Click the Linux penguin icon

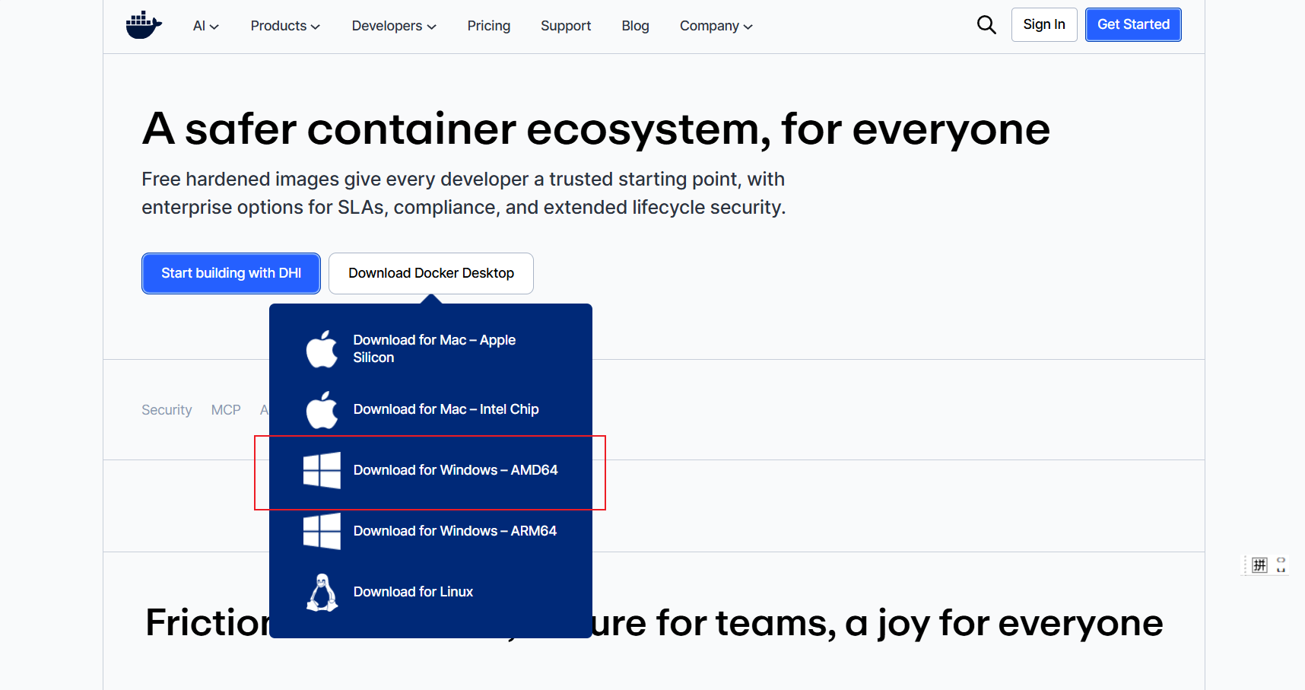click(x=322, y=593)
